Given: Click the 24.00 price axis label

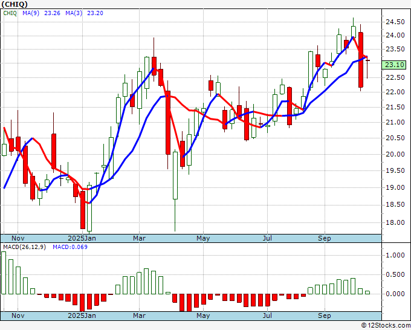Looking at the screenshot, I should click(x=395, y=36).
